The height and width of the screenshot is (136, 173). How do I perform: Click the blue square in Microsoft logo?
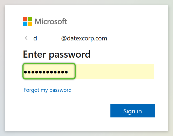click(x=25, y=24)
